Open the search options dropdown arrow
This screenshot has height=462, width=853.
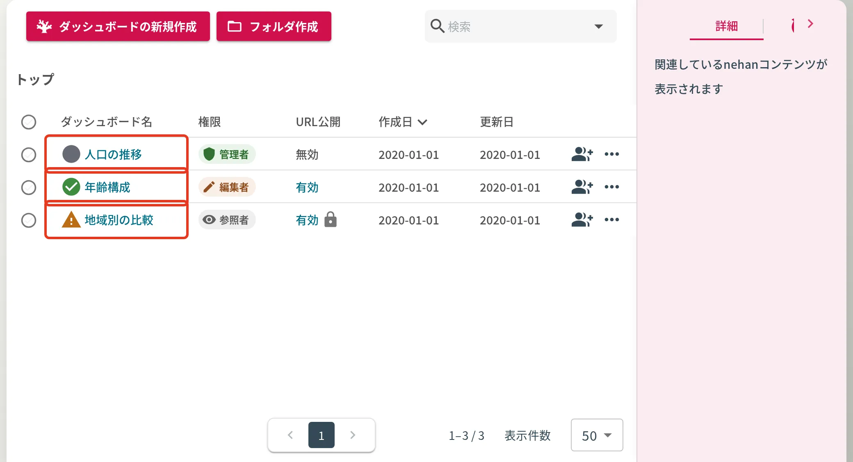[x=598, y=27]
